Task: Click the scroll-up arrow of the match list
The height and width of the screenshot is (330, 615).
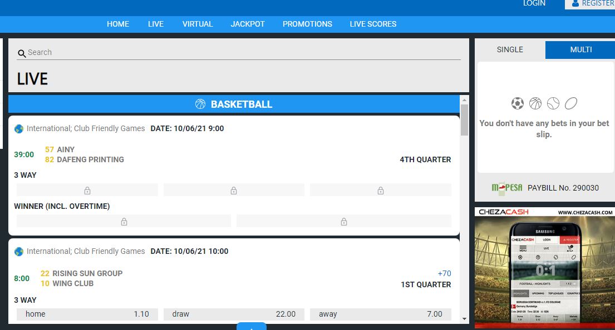Action: pos(464,100)
